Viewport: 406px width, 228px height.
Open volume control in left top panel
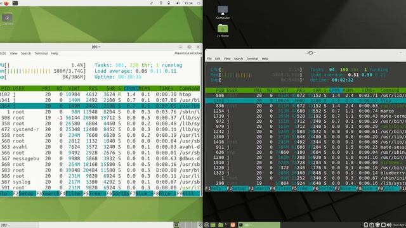[178, 3]
